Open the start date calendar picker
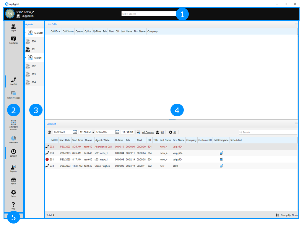 [x=75, y=132]
